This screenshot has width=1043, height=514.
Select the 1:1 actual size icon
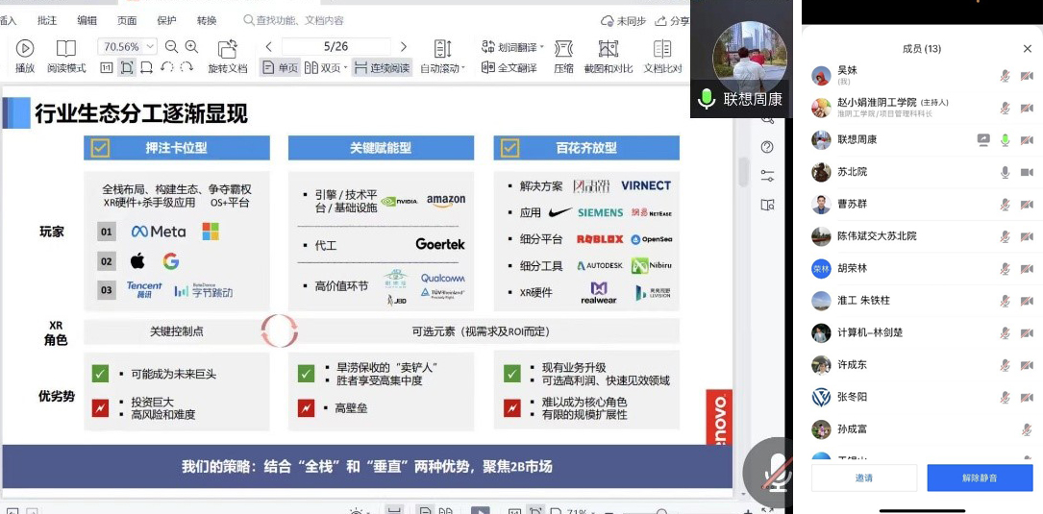[x=107, y=67]
